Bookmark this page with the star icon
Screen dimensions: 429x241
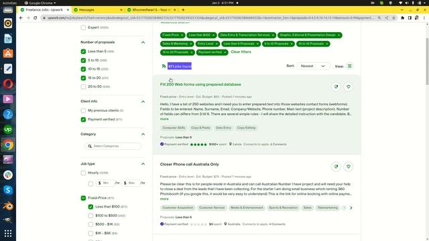[393, 18]
